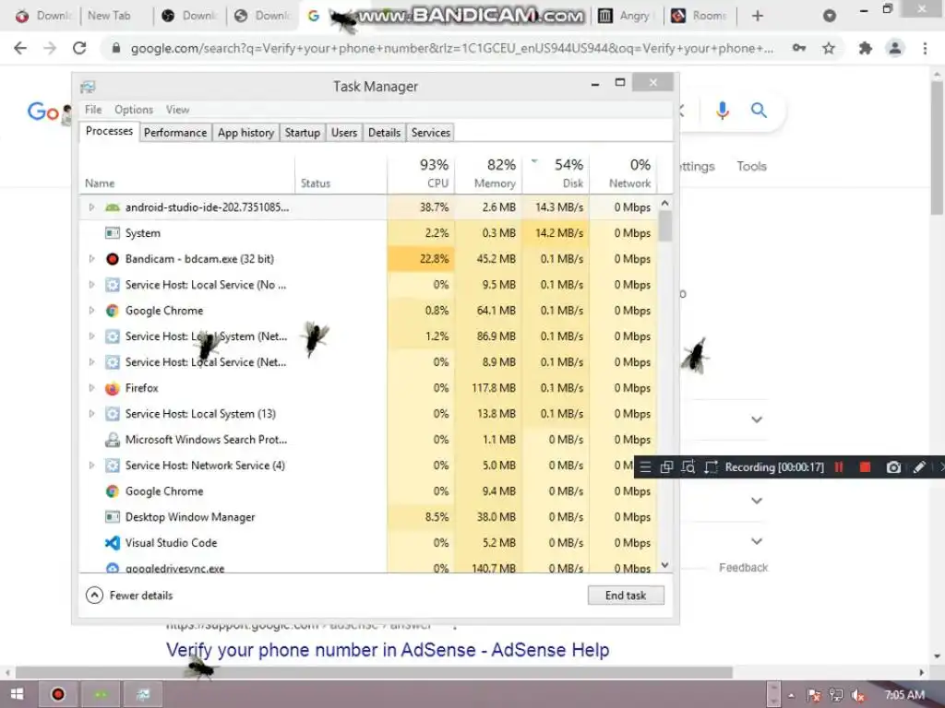Open the Users tab
945x708 pixels.
pos(344,133)
